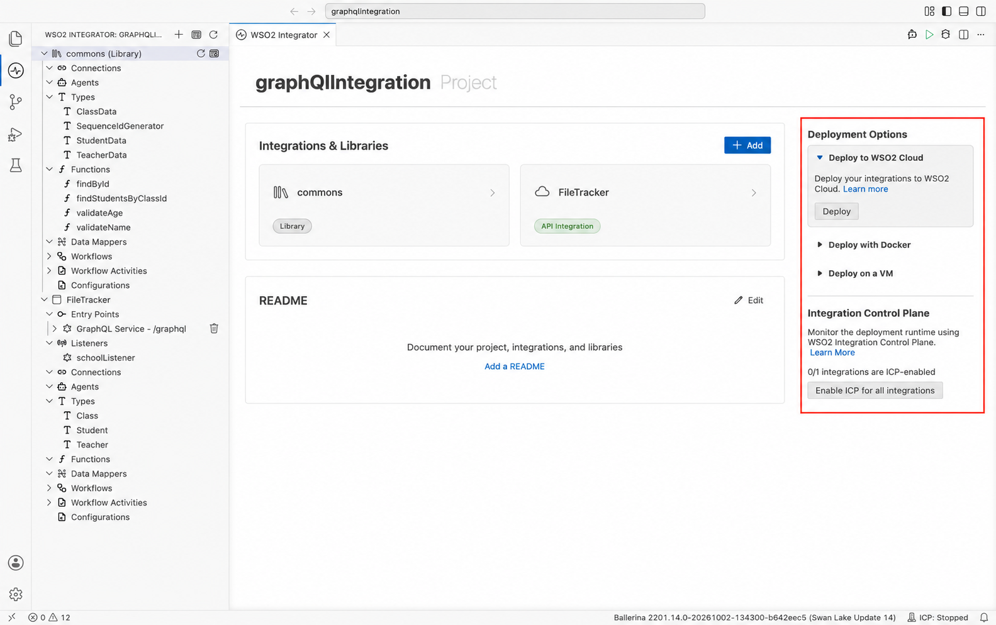The height and width of the screenshot is (625, 996).
Task: Toggle the bottom panel layout button
Action: tap(963, 11)
